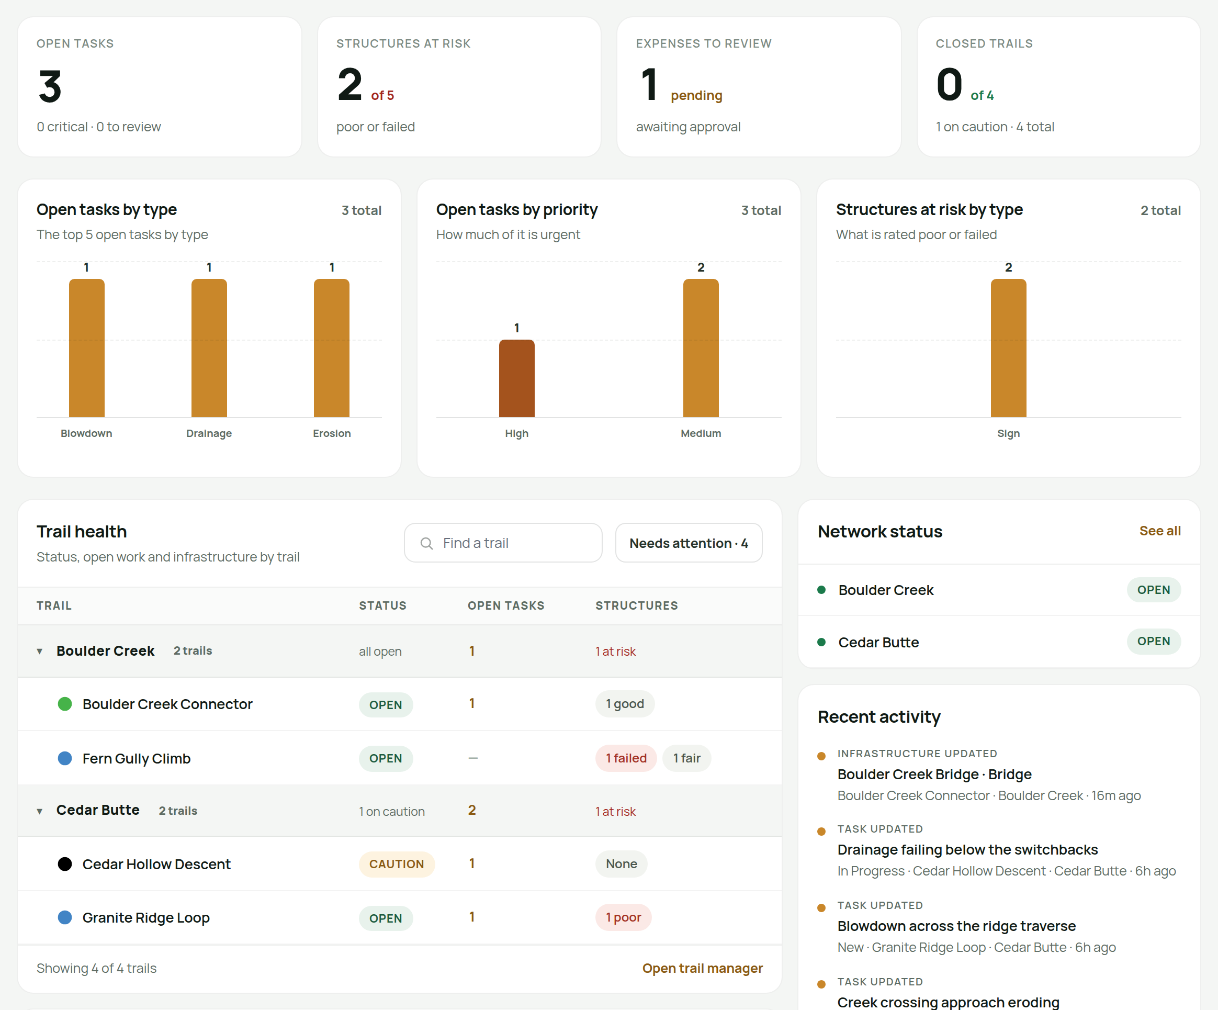Open the Granite Ridge Loop trail row
The image size is (1218, 1010).
click(x=400, y=917)
